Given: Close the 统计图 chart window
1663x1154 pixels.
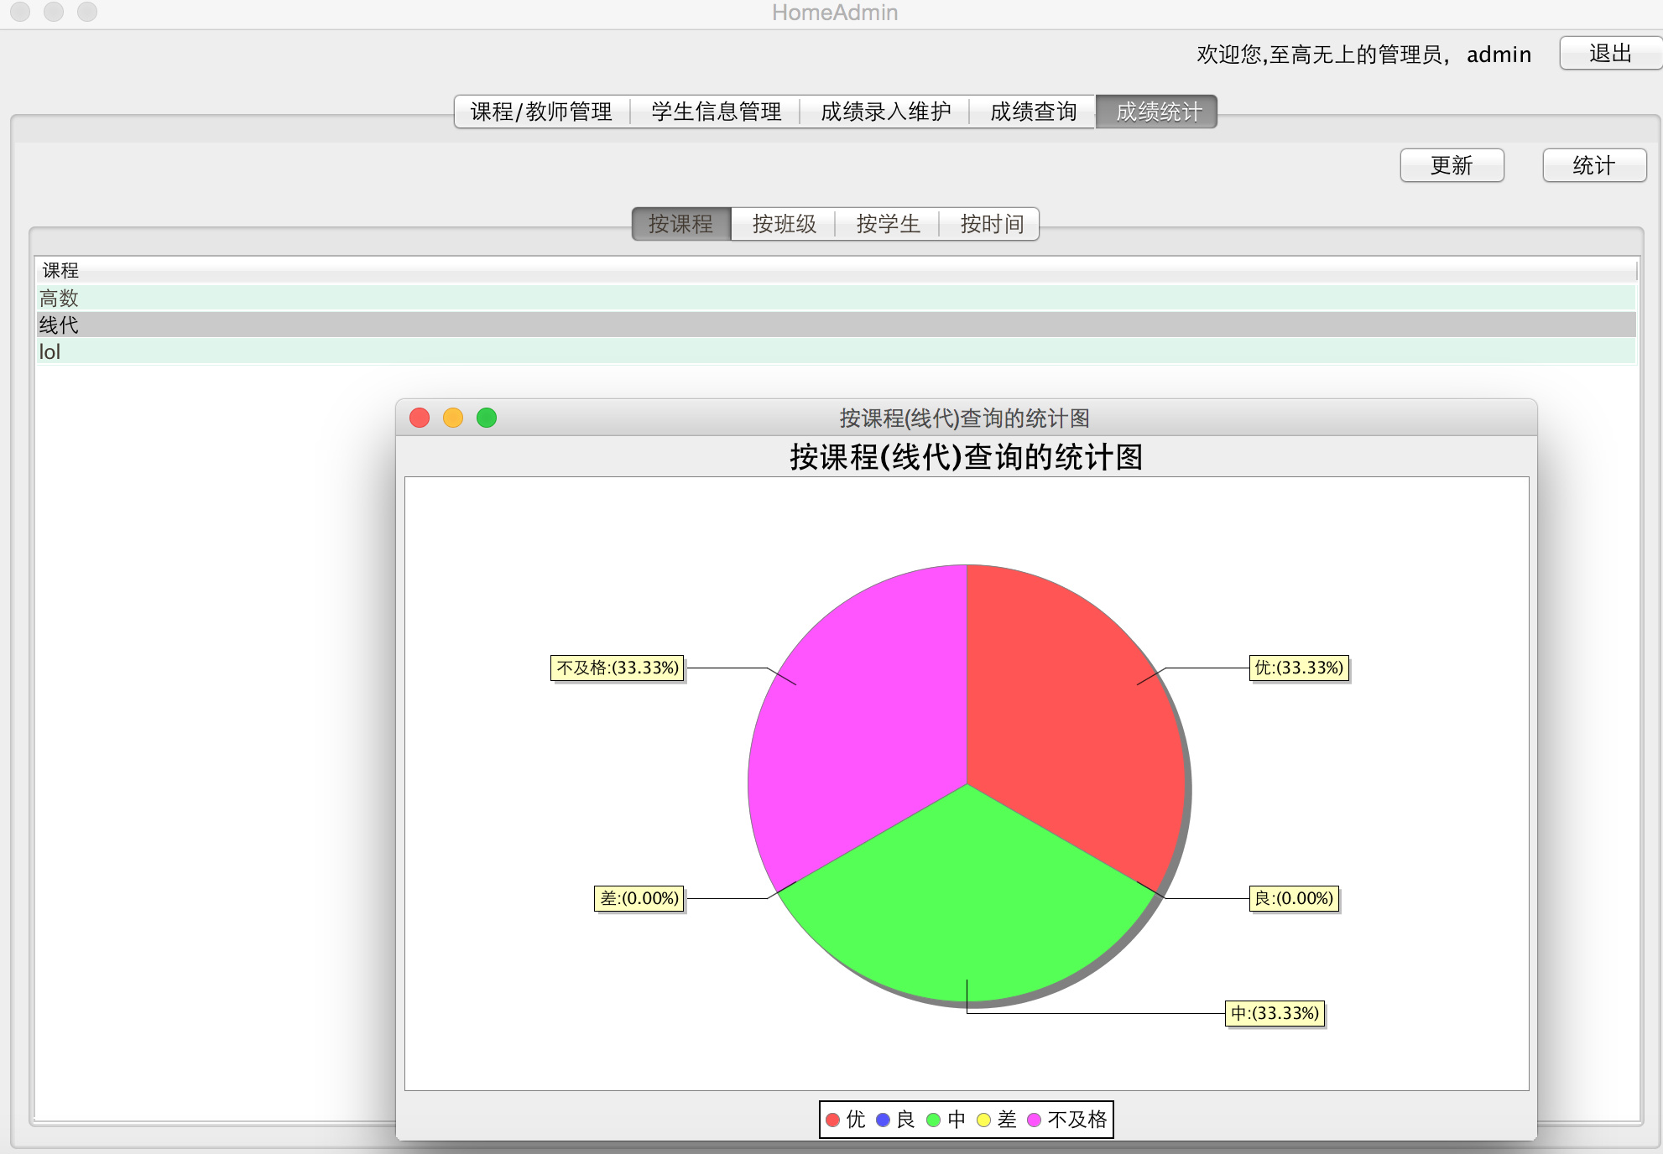Looking at the screenshot, I should (420, 418).
